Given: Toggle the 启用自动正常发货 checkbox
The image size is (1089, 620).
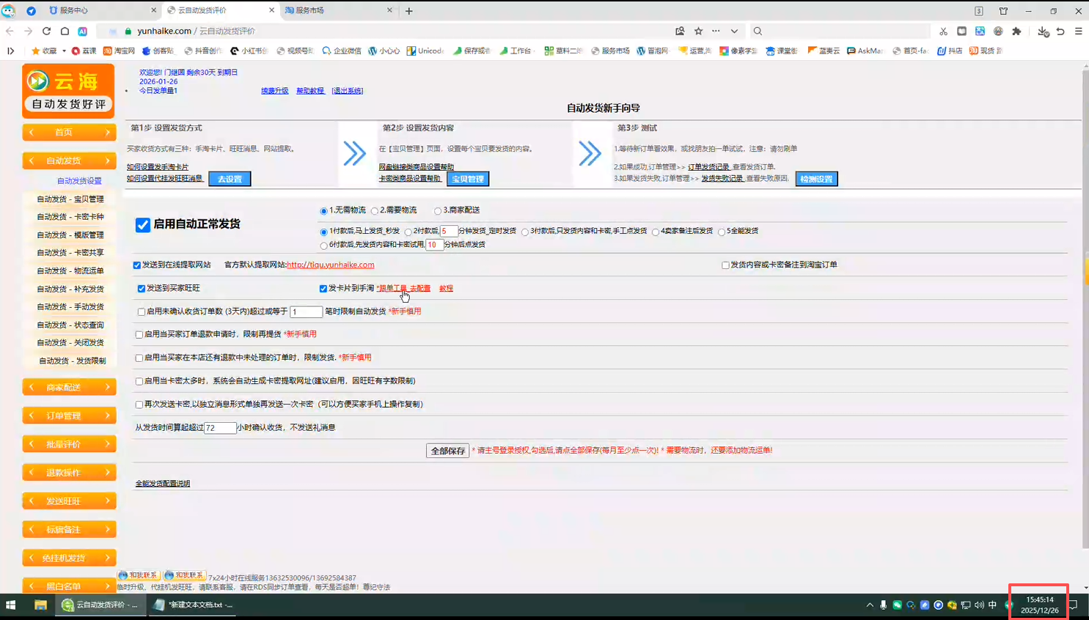Looking at the screenshot, I should [x=143, y=225].
